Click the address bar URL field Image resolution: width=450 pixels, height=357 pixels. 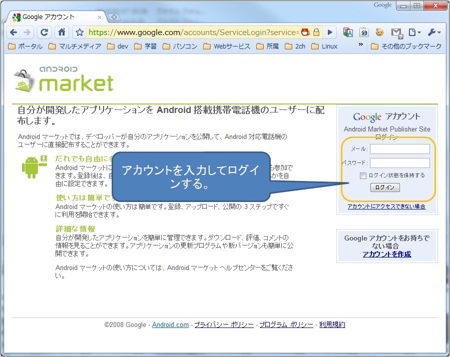click(193, 32)
